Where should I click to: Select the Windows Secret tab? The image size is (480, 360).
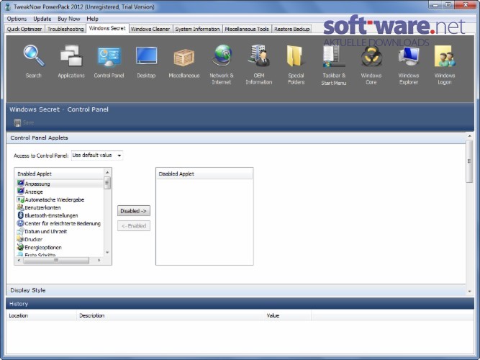pyautogui.click(x=107, y=28)
